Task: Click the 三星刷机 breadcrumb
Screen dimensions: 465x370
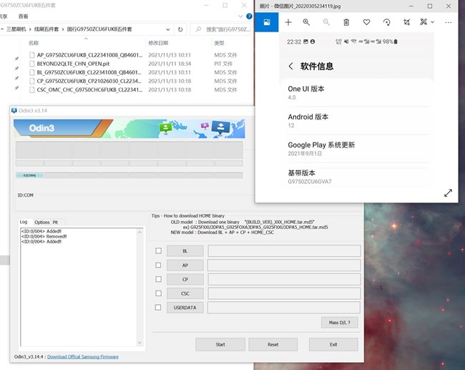Action: tap(16, 29)
